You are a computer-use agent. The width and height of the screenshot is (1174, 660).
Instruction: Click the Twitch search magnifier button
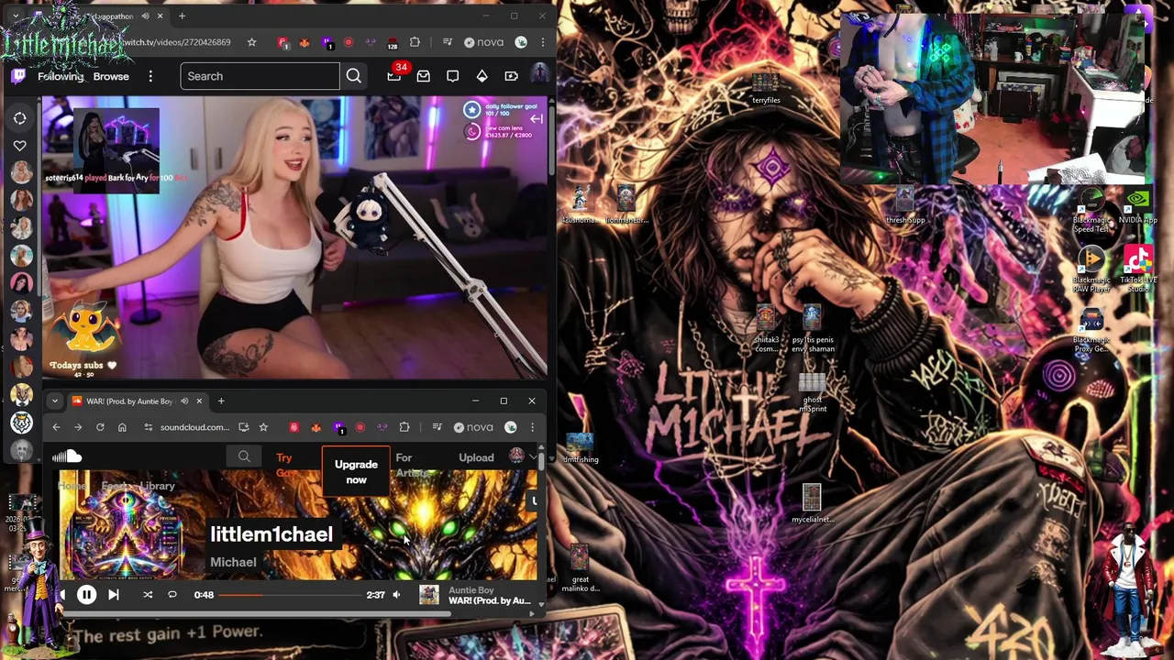click(354, 76)
